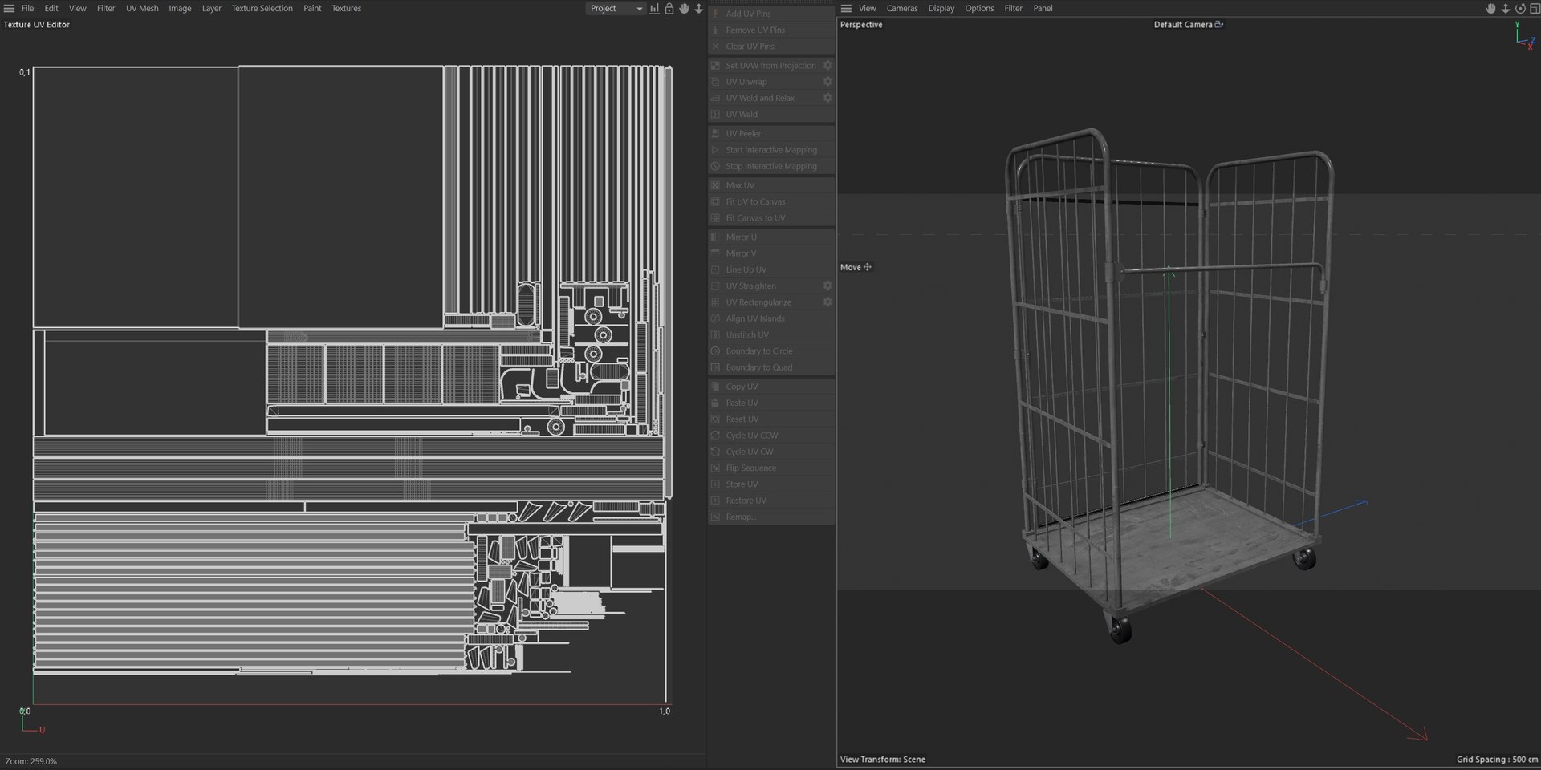Open the Texture Selection menu
The width and height of the screenshot is (1541, 770).
point(262,8)
